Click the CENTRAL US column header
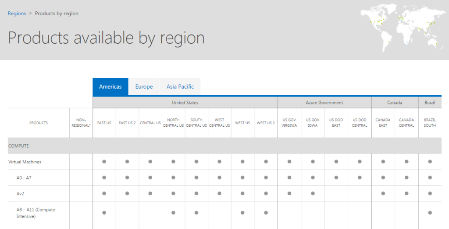 (x=150, y=123)
